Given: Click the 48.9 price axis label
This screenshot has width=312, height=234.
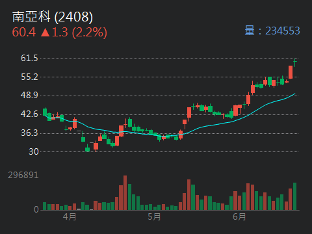Looking at the screenshot, I should click(29, 96).
